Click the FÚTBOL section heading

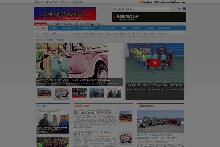coord(41,106)
